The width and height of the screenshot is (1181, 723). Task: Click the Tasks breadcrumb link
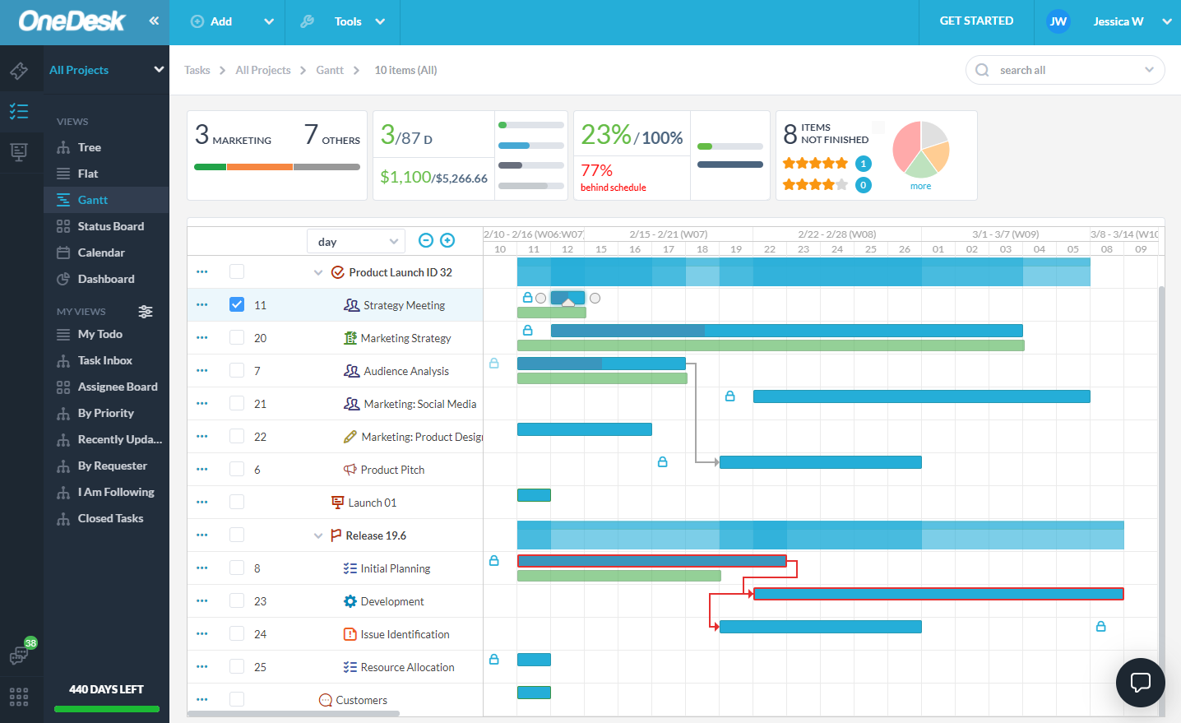click(197, 70)
